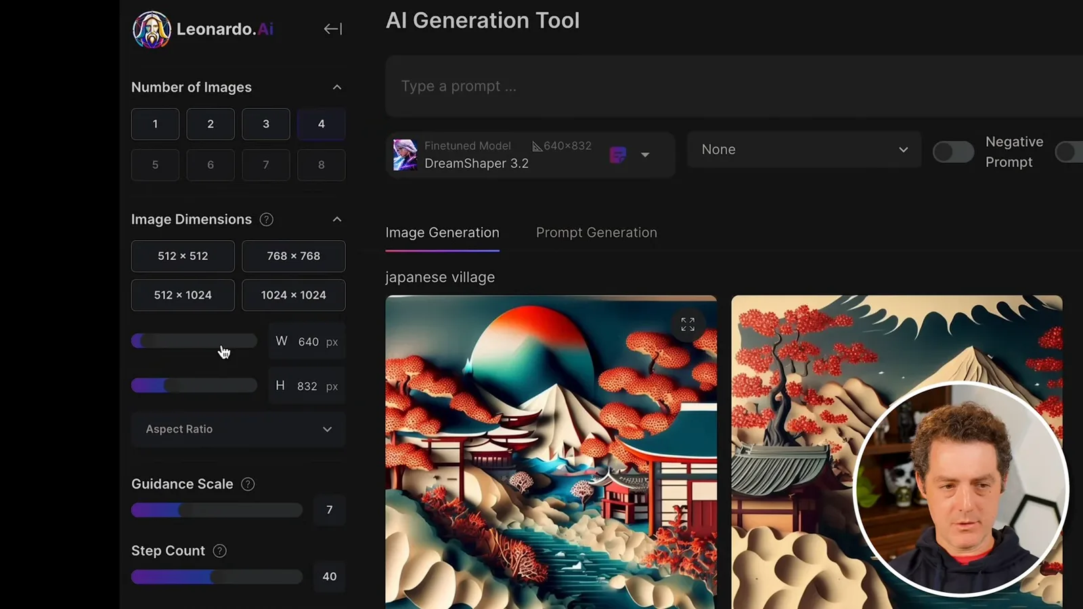The image size is (1083, 609).
Task: Open Image Dimensions help icon
Action: [267, 219]
